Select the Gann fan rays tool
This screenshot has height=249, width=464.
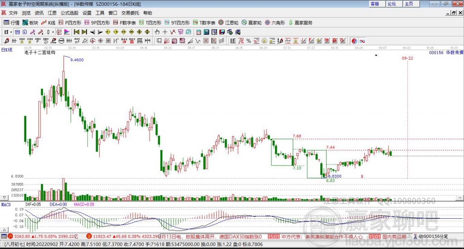click(x=167, y=41)
